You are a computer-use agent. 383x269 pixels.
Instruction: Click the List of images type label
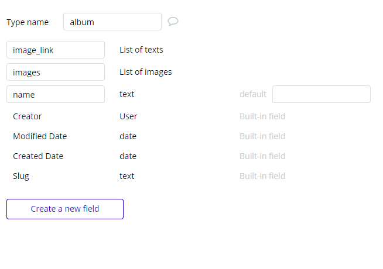(x=145, y=73)
